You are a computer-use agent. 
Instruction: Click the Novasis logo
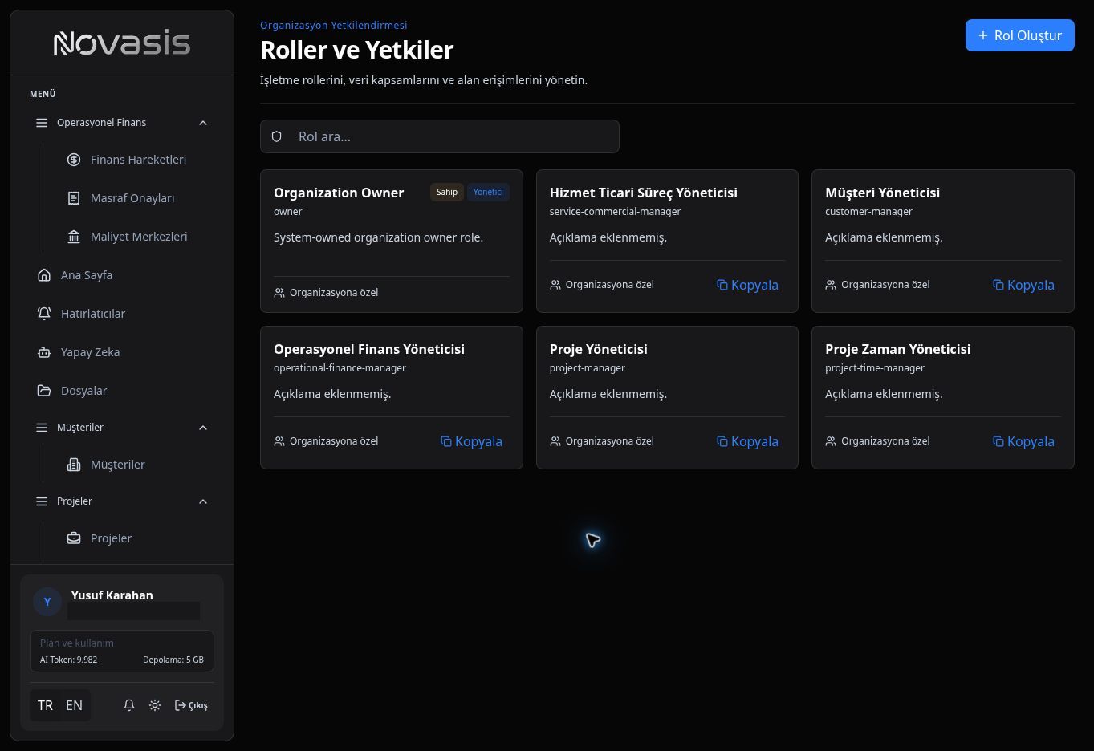click(122, 43)
